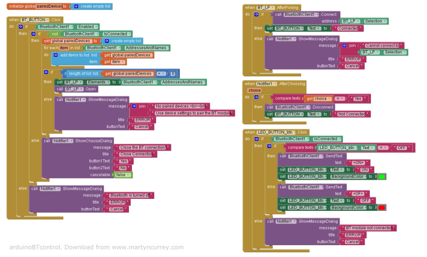
Task: Click the gear icon on the top create empty list block
Action: pos(77,7)
